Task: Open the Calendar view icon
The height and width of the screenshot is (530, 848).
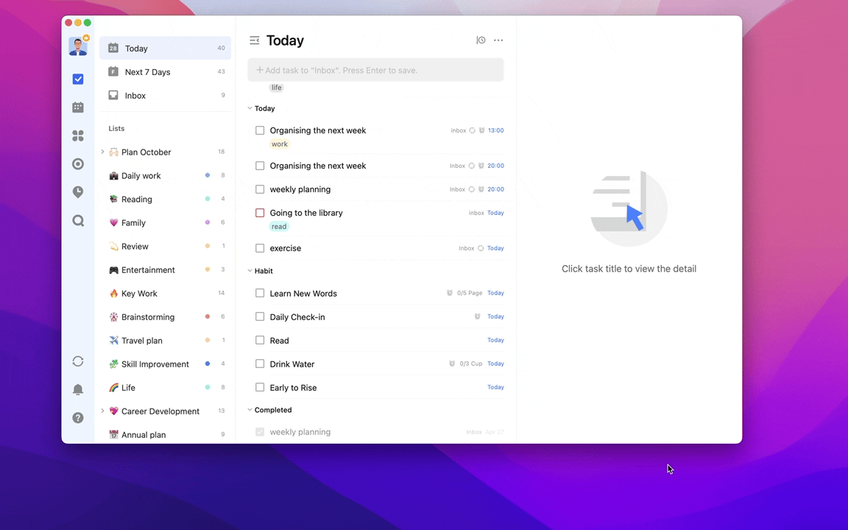Action: (x=78, y=107)
